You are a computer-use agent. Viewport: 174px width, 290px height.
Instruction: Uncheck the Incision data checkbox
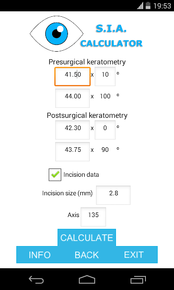click(55, 174)
